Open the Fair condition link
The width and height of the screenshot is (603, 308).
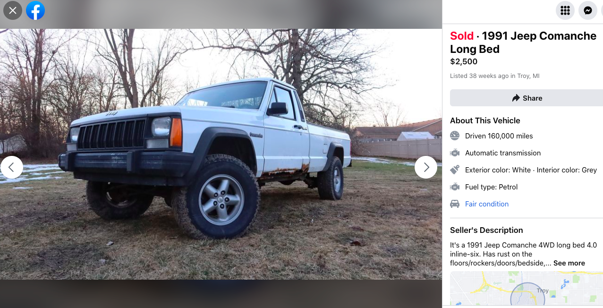tap(487, 204)
